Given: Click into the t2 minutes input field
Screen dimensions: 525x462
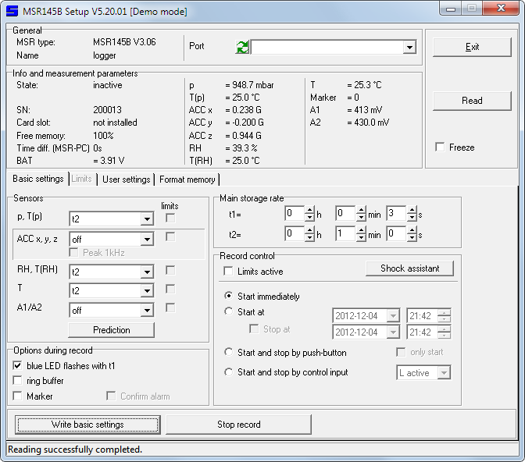Looking at the screenshot, I should [x=345, y=233].
